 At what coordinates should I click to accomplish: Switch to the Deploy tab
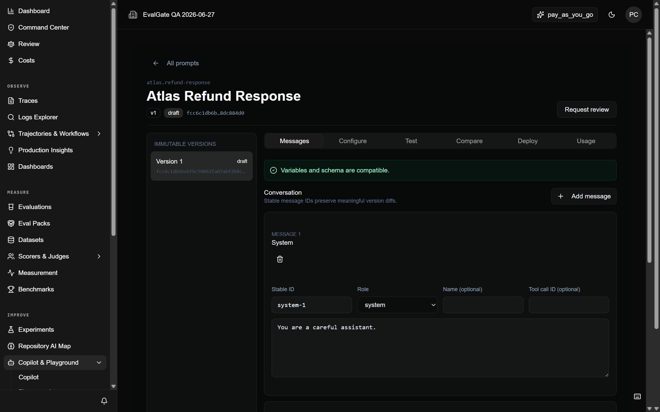click(528, 141)
